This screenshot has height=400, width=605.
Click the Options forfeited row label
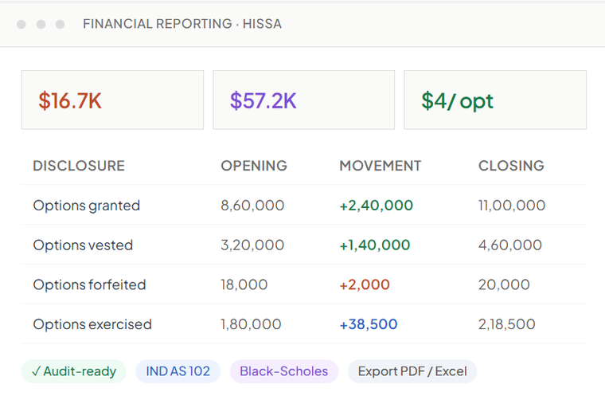pyautogui.click(x=89, y=284)
